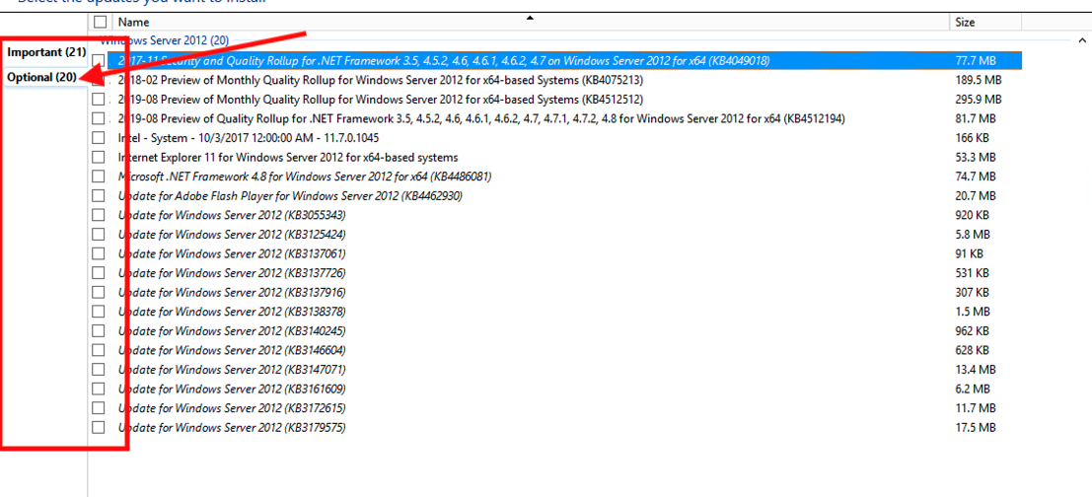Collapse the Windows Server 2012 (20) group chevron
The width and height of the screenshot is (1092, 497).
click(1081, 41)
